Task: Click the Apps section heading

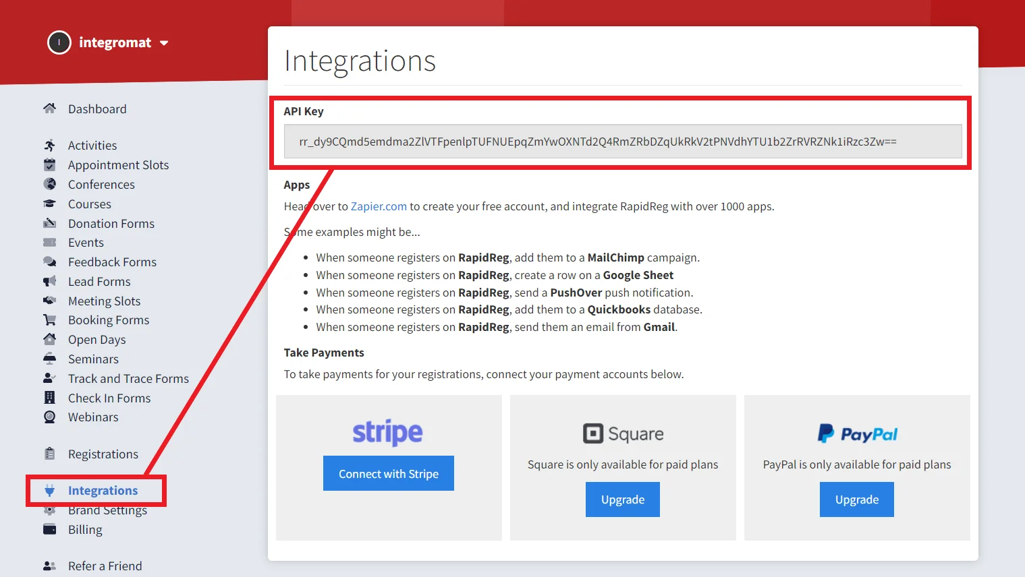Action: coord(297,185)
